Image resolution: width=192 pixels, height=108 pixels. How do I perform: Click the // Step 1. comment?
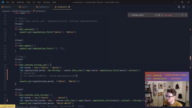(21, 18)
